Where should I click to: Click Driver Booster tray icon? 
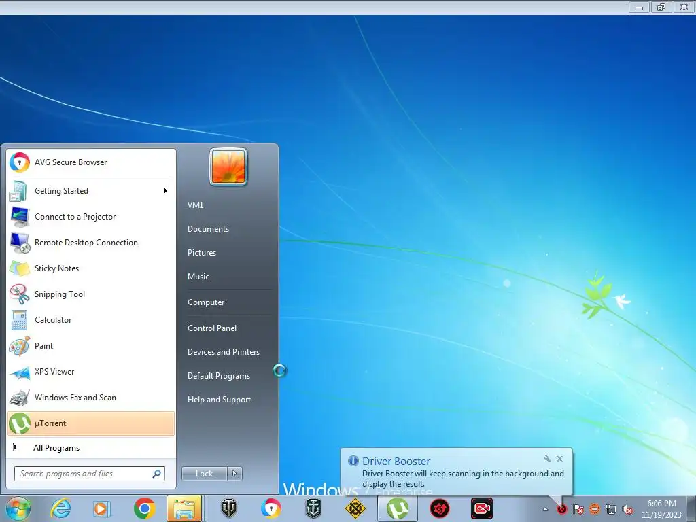[x=562, y=509]
